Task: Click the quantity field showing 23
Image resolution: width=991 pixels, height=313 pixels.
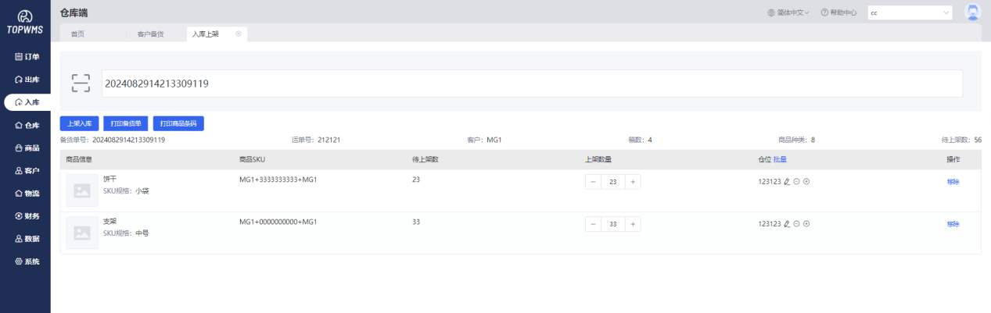Action: tap(613, 182)
